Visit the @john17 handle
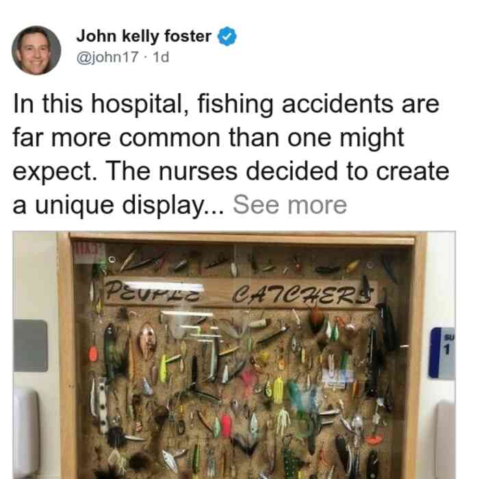The height and width of the screenshot is (479, 479). point(107,57)
